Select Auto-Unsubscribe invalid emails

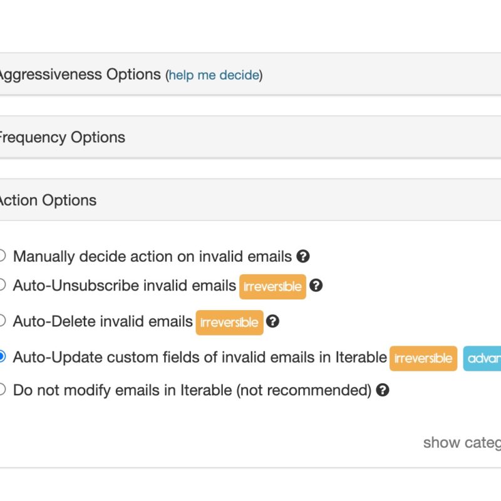[1, 285]
